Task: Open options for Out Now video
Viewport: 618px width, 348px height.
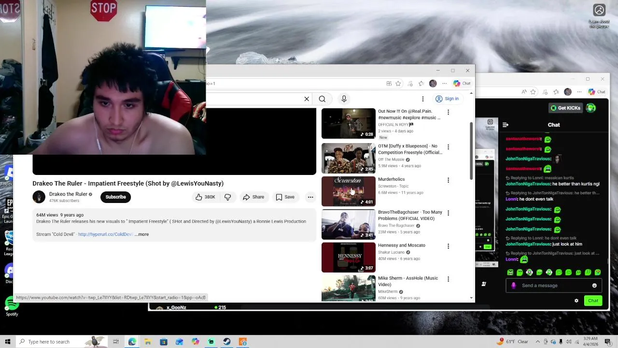Action: (x=448, y=112)
